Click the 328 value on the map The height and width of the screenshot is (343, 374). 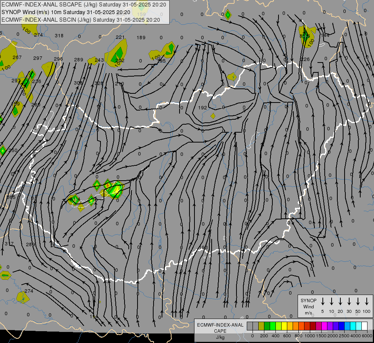click(x=99, y=83)
